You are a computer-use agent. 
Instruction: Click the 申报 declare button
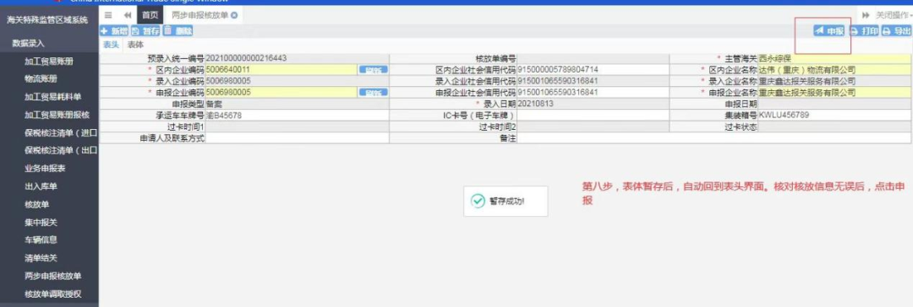829,31
